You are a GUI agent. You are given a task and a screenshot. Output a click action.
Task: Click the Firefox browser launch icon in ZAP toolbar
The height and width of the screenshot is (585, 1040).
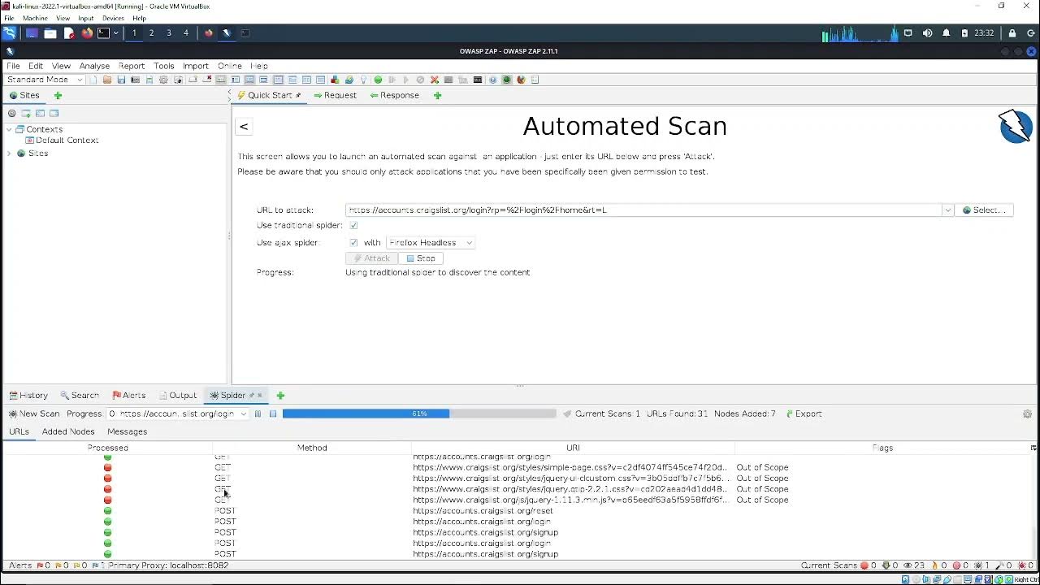click(x=521, y=80)
